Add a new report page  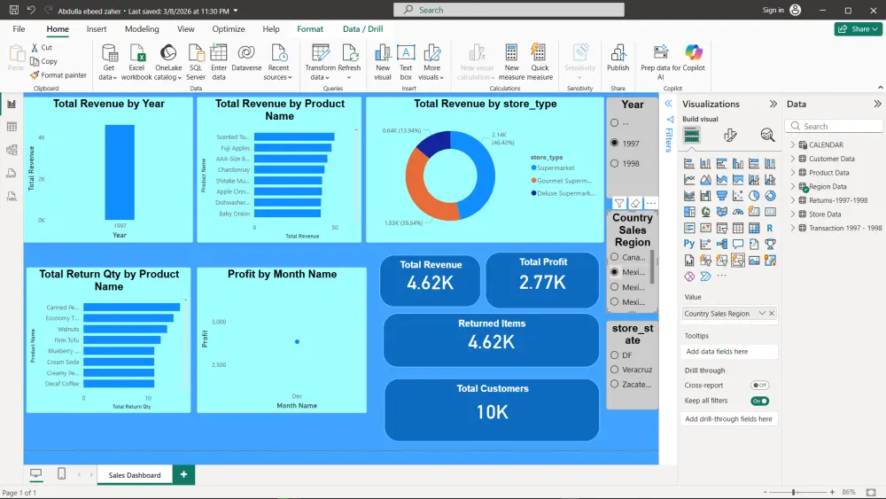click(x=183, y=475)
